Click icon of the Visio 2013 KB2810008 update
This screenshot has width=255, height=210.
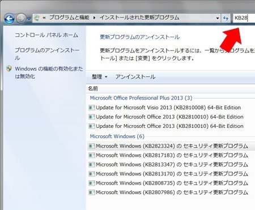[92, 108]
